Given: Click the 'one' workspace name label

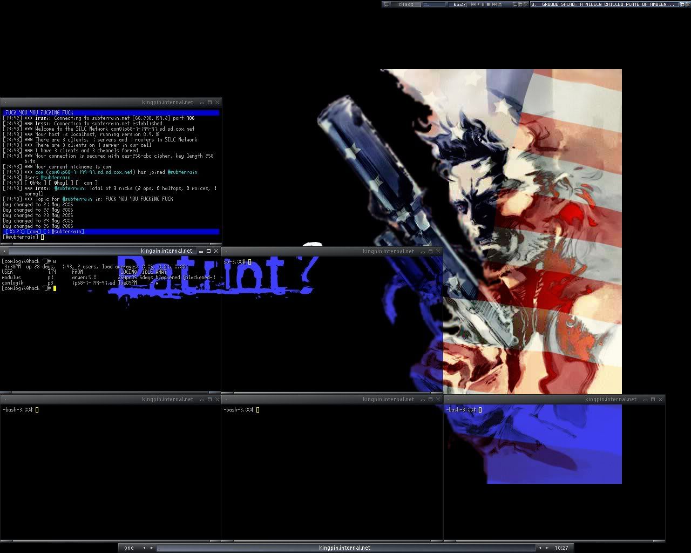Looking at the screenshot, I should [x=129, y=548].
